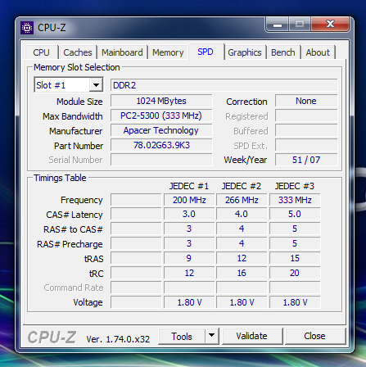The height and width of the screenshot is (367, 366).
Task: Click the Timings Table group title
Action: point(60,178)
